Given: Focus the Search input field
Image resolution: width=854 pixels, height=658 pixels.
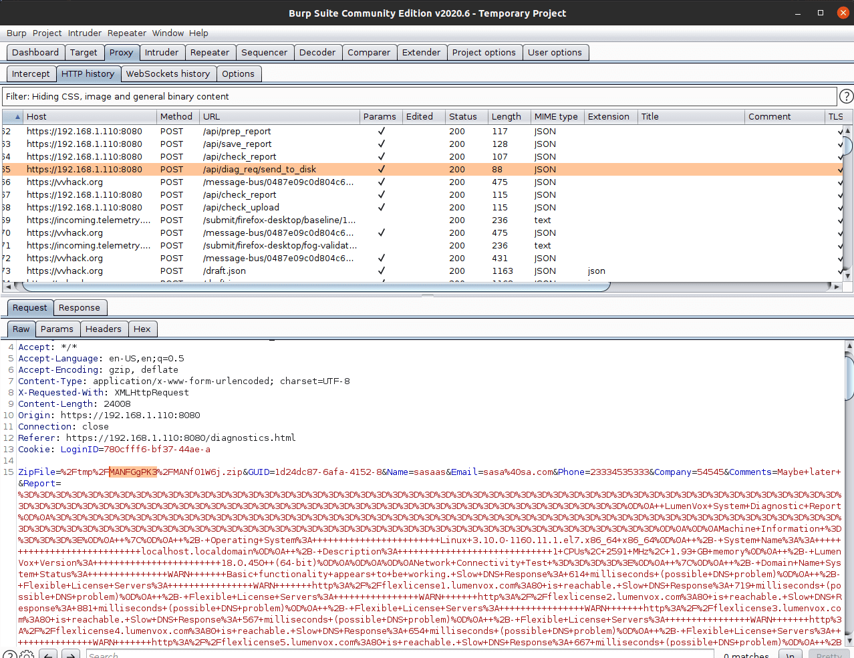Looking at the screenshot, I should [401, 655].
